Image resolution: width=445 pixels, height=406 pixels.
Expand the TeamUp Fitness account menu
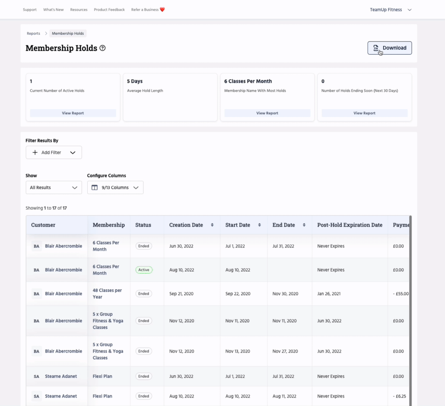tap(391, 9)
